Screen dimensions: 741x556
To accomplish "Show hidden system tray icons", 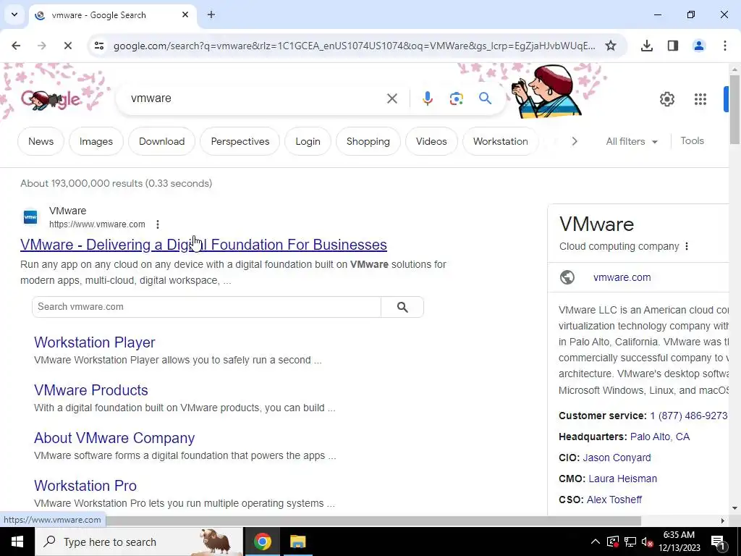I will (595, 542).
